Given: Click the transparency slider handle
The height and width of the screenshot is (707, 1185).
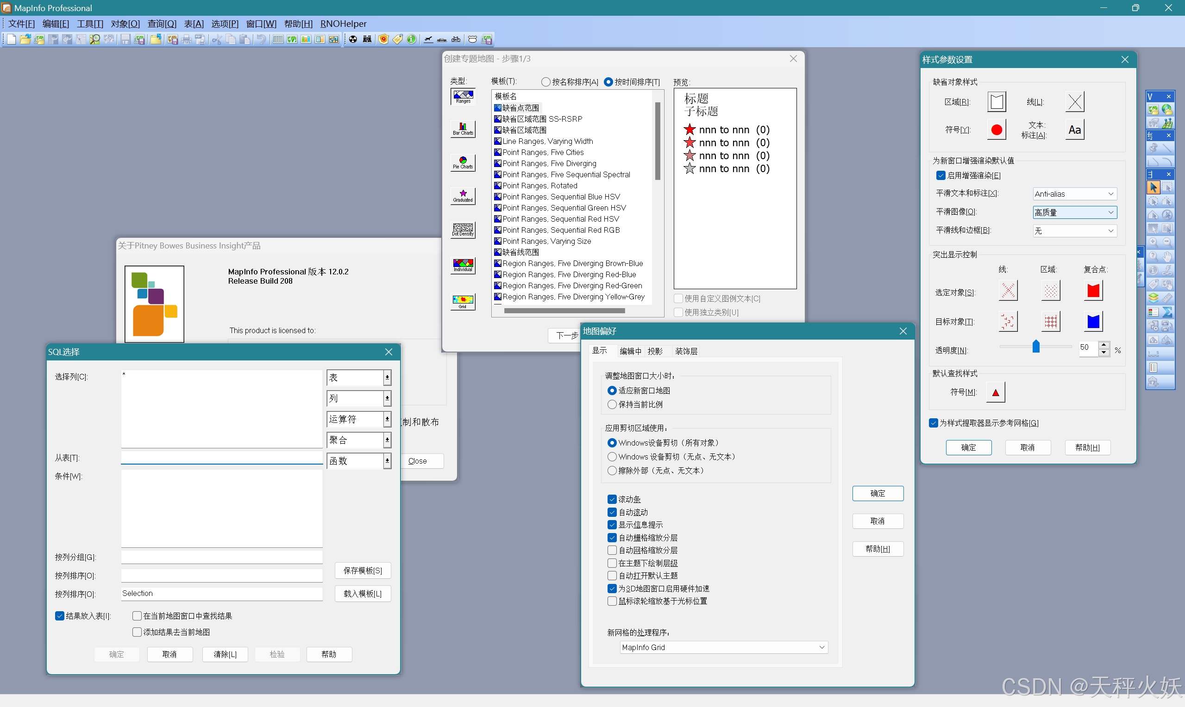Looking at the screenshot, I should (x=1036, y=347).
